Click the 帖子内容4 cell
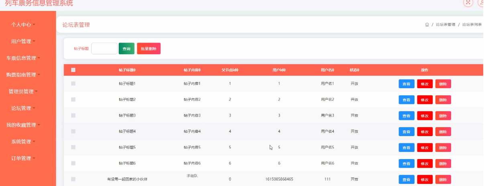 click(x=192, y=131)
